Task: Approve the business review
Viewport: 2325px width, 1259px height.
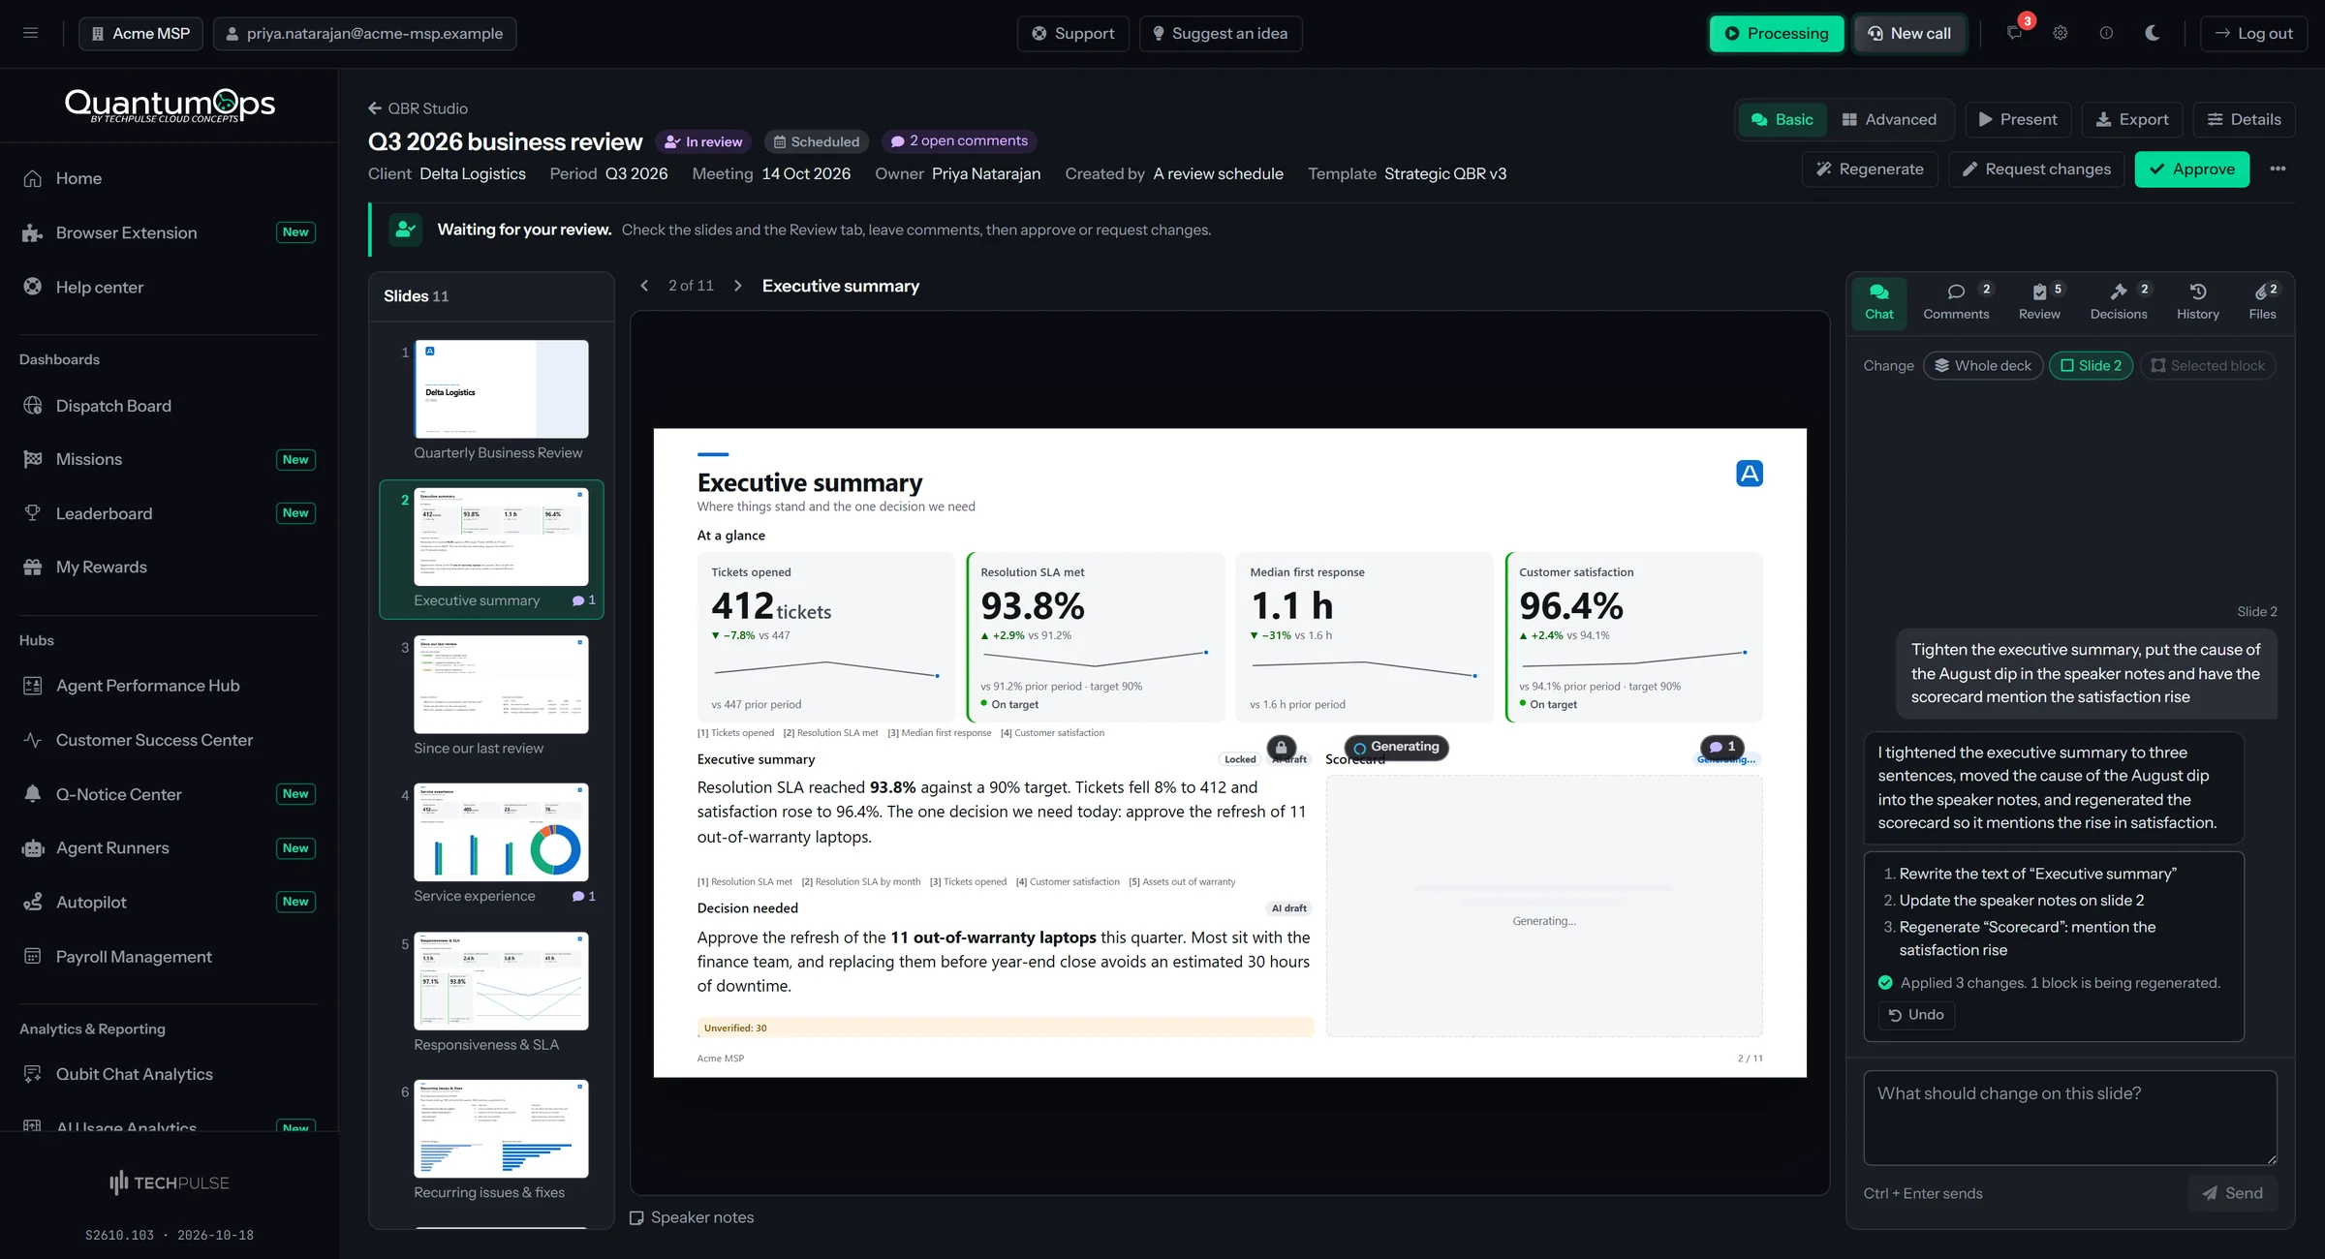Action: 2191,169
